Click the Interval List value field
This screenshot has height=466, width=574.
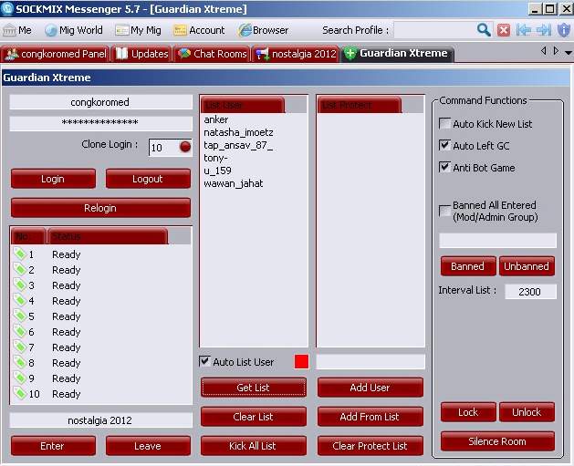[530, 292]
